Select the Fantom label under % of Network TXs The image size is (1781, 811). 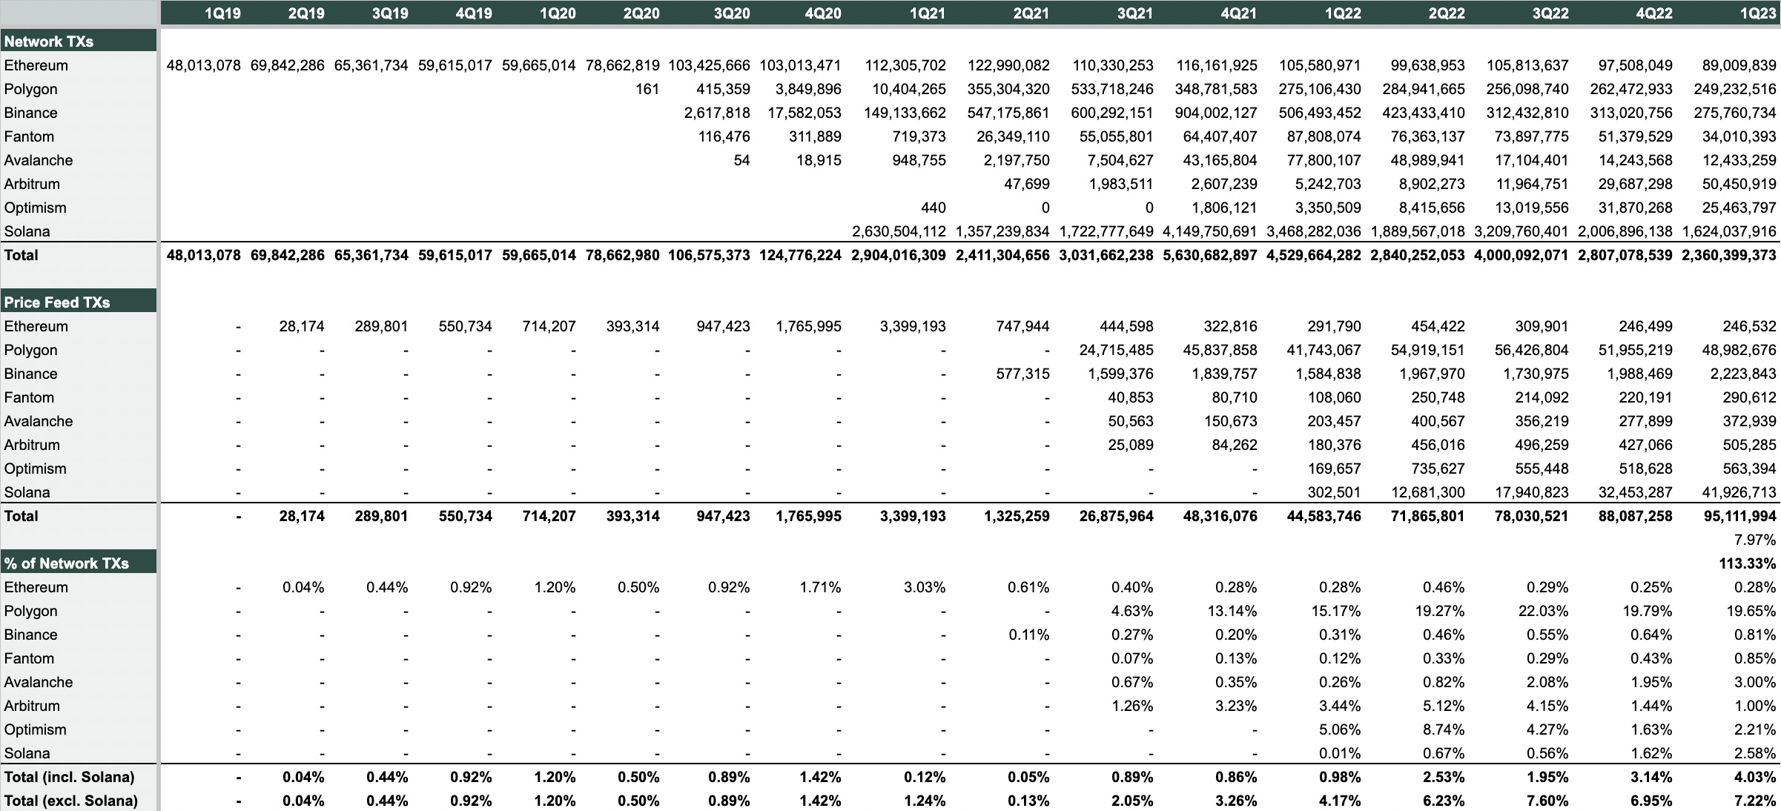pyautogui.click(x=29, y=658)
